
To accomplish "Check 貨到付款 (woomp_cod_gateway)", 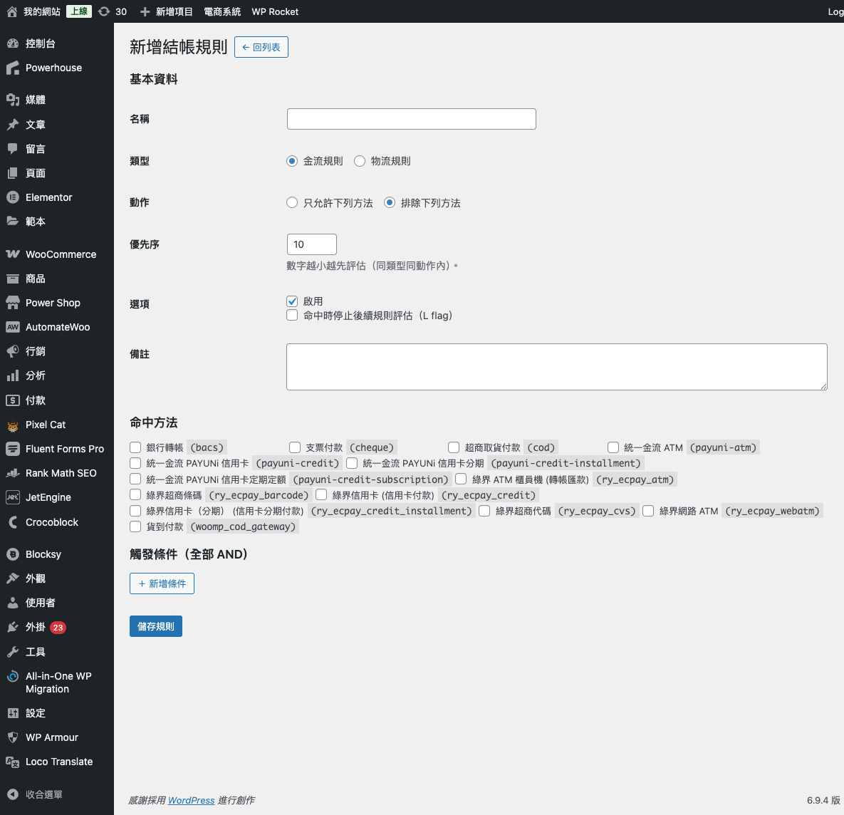I will (135, 526).
